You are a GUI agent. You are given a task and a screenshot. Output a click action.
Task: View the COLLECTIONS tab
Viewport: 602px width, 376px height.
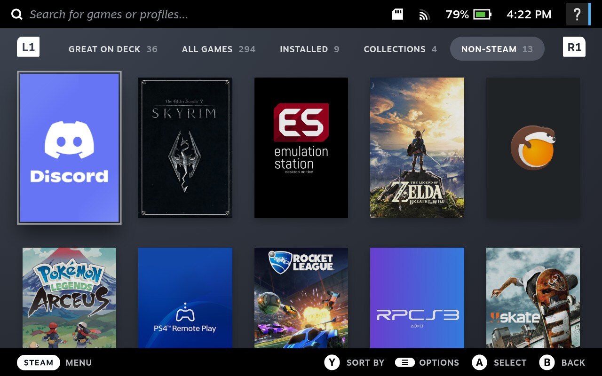pyautogui.click(x=400, y=49)
